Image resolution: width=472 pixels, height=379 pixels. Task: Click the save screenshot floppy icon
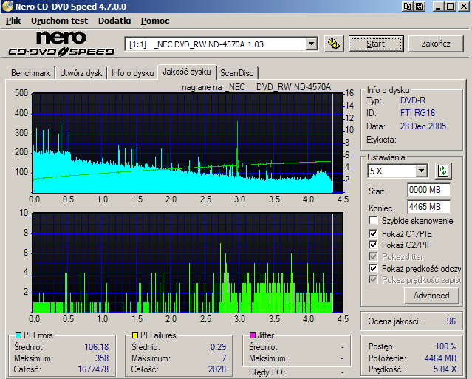tap(420, 7)
